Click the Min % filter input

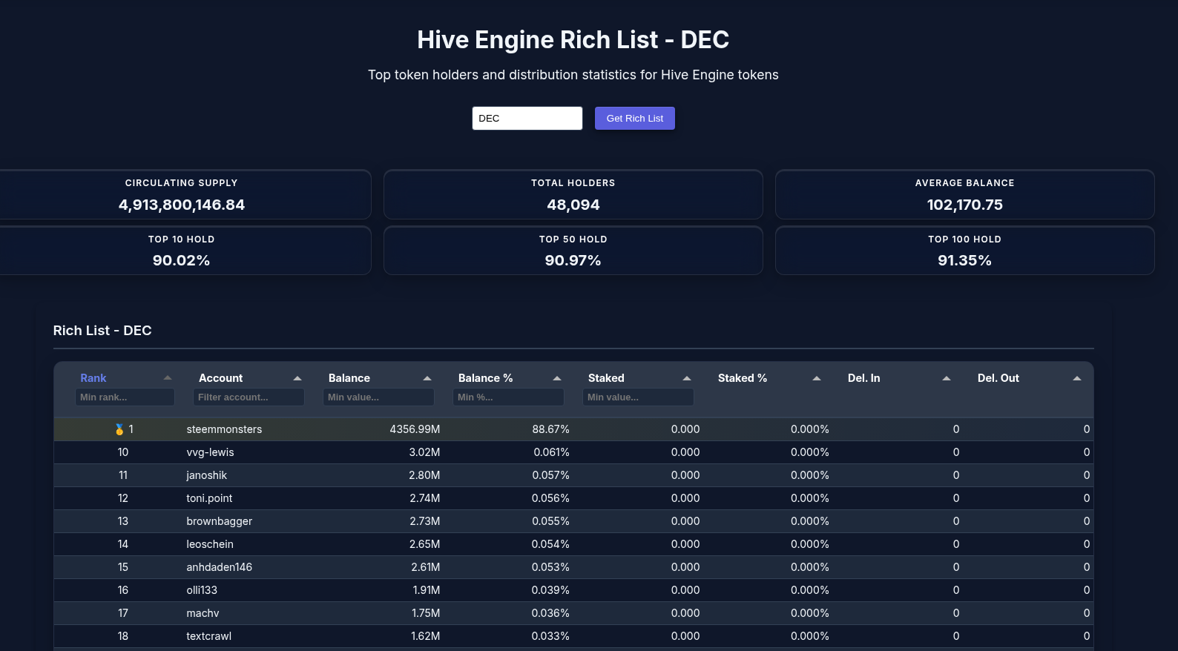tap(508, 397)
